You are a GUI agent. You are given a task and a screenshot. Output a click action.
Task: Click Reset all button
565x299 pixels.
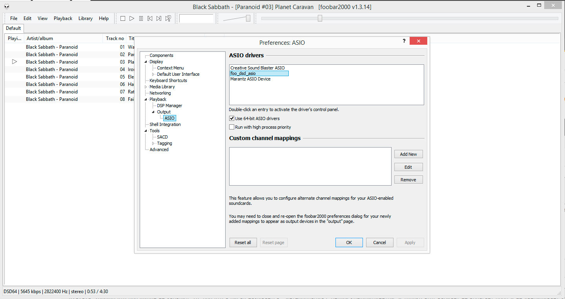click(x=243, y=242)
